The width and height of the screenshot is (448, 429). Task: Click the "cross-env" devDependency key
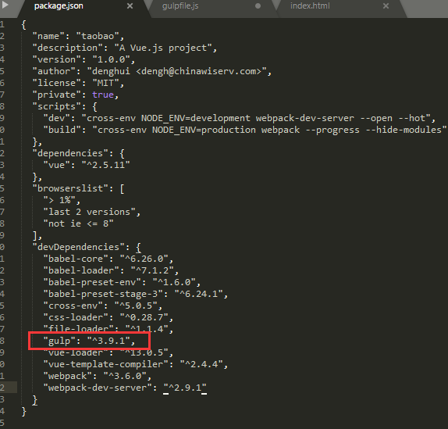point(73,306)
